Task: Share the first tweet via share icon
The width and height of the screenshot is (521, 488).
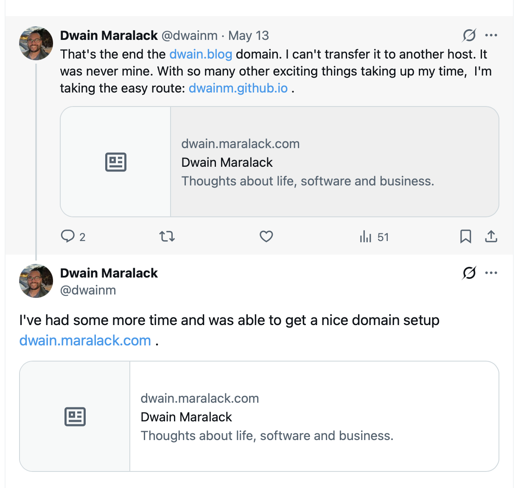Action: pyautogui.click(x=491, y=236)
